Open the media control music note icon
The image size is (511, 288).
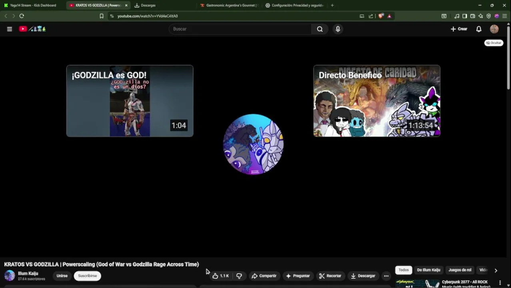pos(457,16)
